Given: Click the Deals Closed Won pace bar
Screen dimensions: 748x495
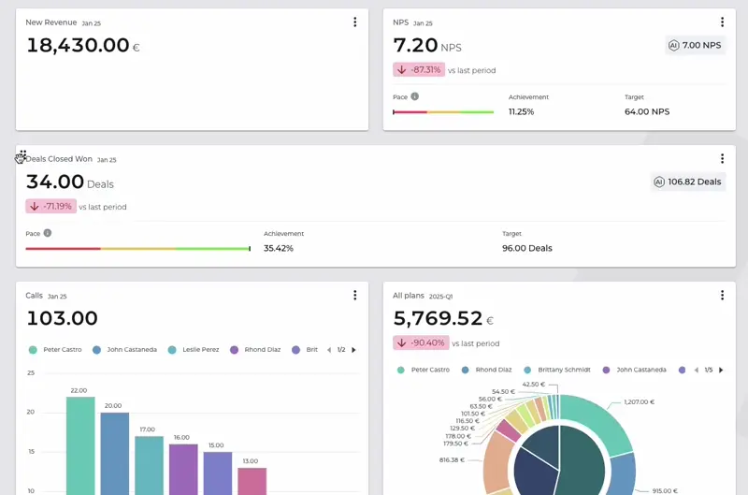Looking at the screenshot, I should pos(137,249).
